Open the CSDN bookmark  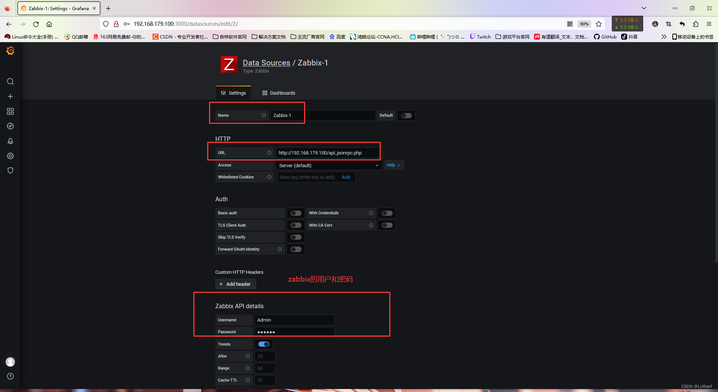point(180,37)
